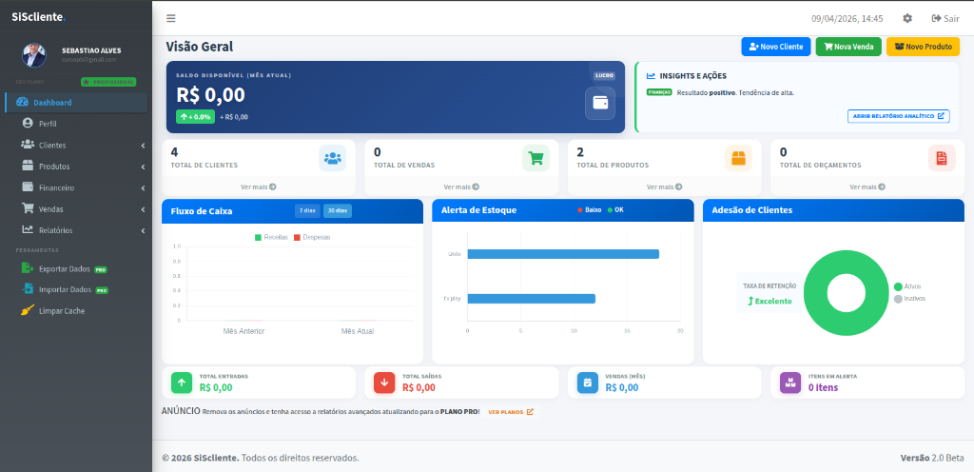Viewport: 974px width, 472px height.
Task: Click Sair to log out
Action: pos(945,18)
